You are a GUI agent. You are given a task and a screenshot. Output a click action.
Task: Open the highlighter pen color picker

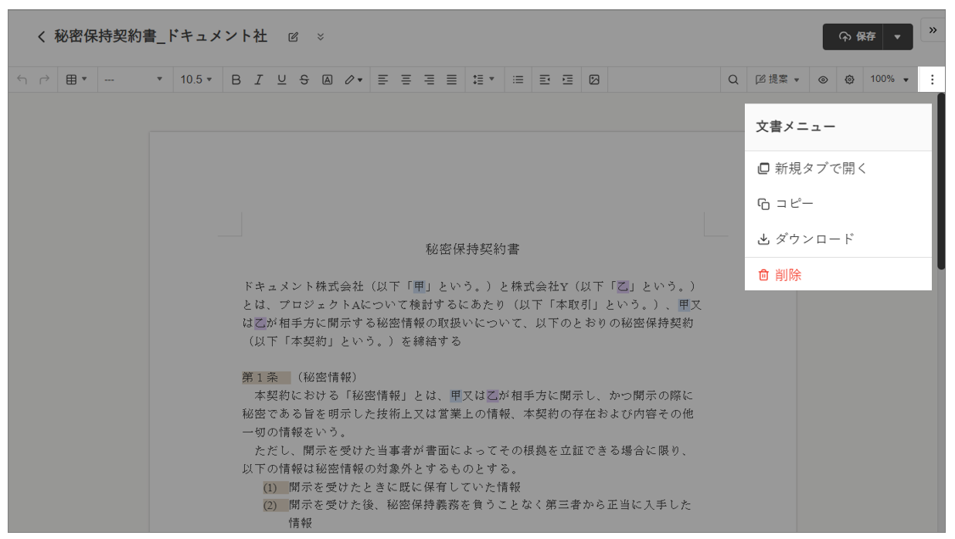[353, 80]
